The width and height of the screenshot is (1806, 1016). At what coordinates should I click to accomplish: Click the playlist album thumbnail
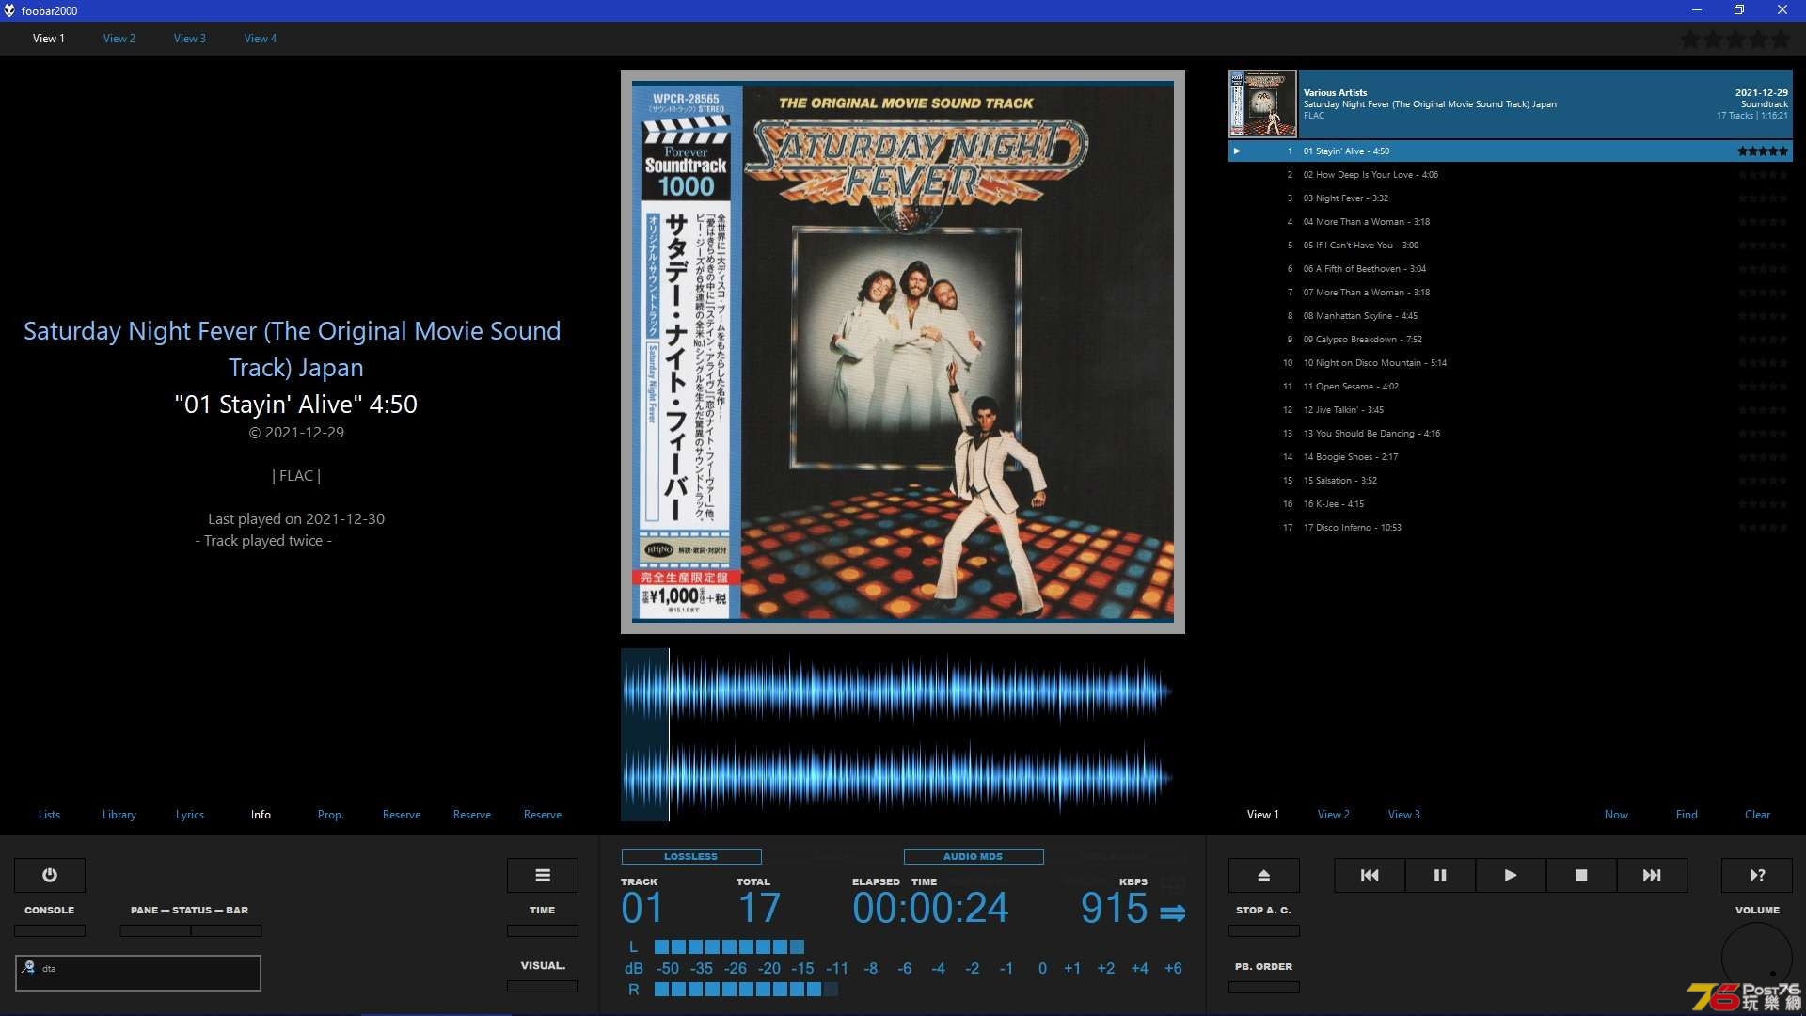point(1263,103)
